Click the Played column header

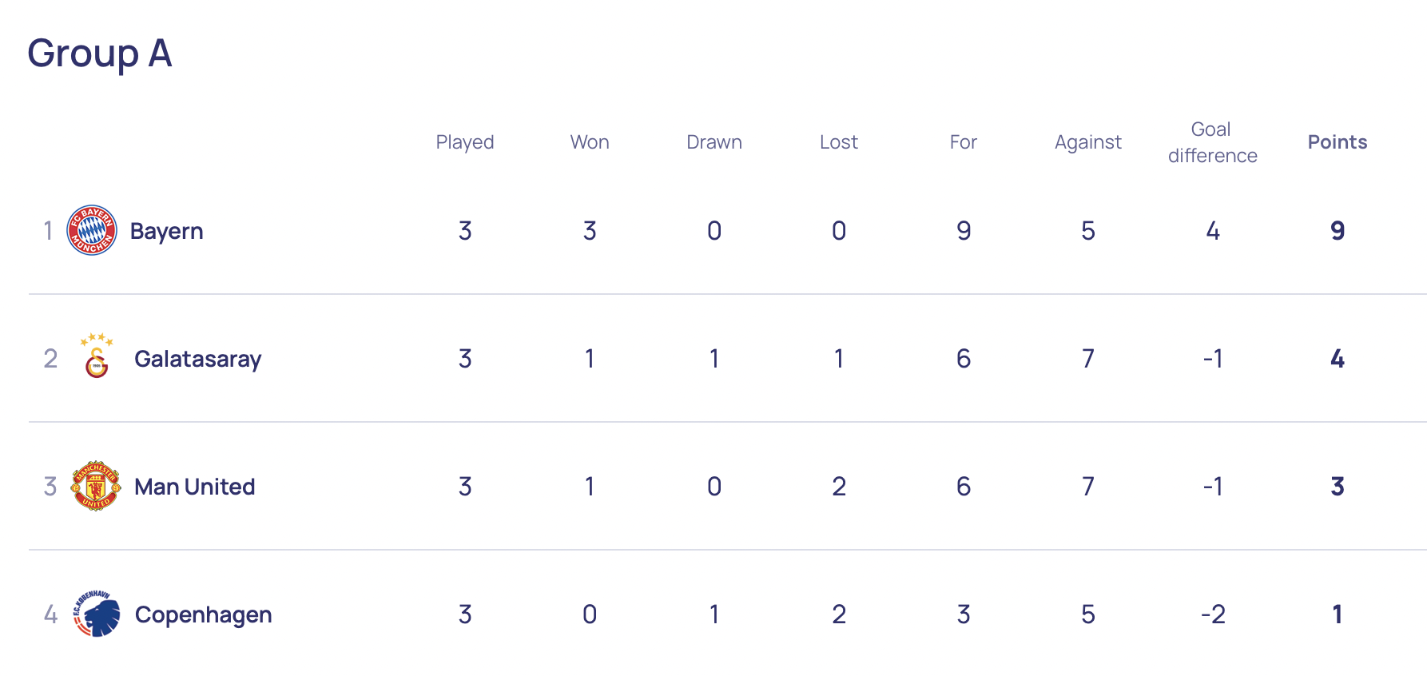(464, 142)
